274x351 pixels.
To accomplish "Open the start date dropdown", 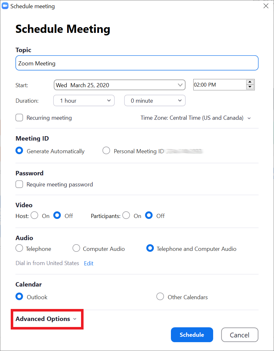I will [x=120, y=85].
